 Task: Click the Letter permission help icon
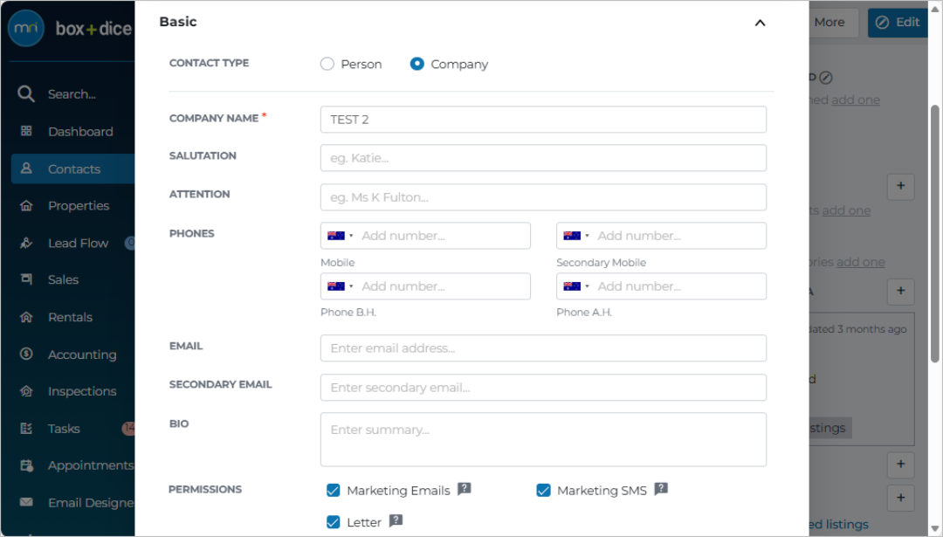[396, 520]
